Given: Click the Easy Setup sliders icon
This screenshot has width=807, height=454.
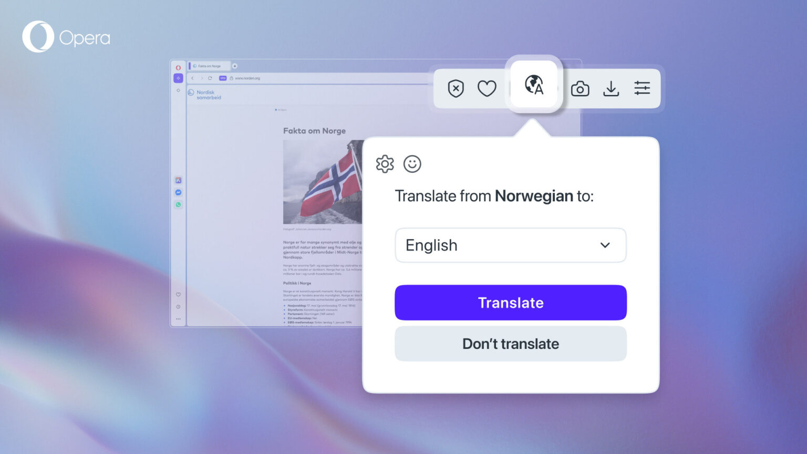Looking at the screenshot, I should (642, 88).
